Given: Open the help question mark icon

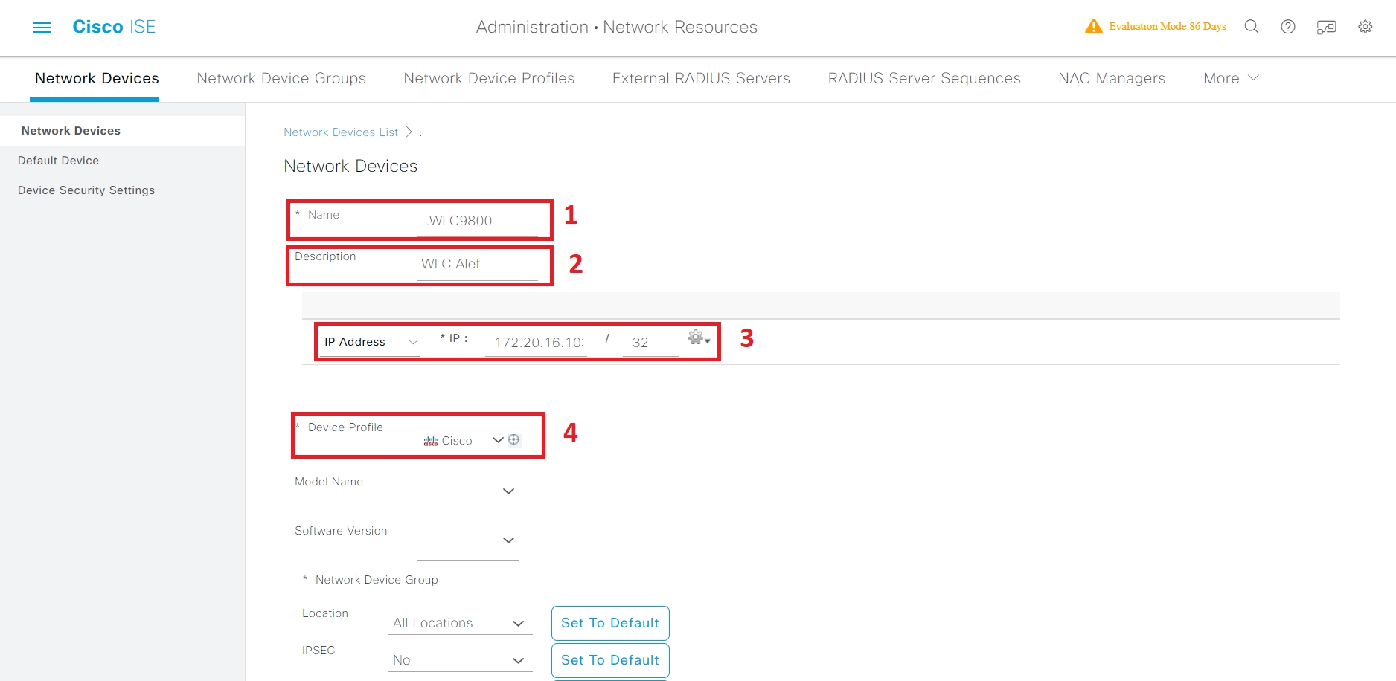Looking at the screenshot, I should 1288,27.
